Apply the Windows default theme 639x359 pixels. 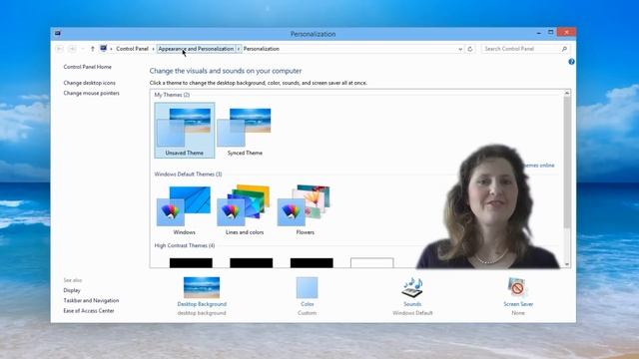(185, 209)
